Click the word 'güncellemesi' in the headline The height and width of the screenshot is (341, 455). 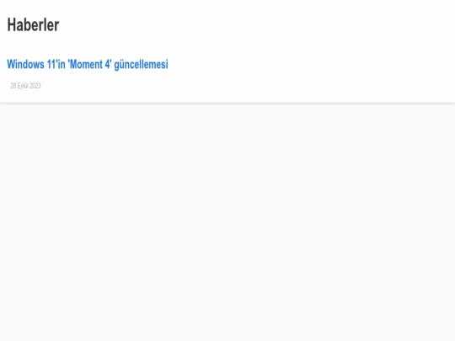click(x=141, y=65)
